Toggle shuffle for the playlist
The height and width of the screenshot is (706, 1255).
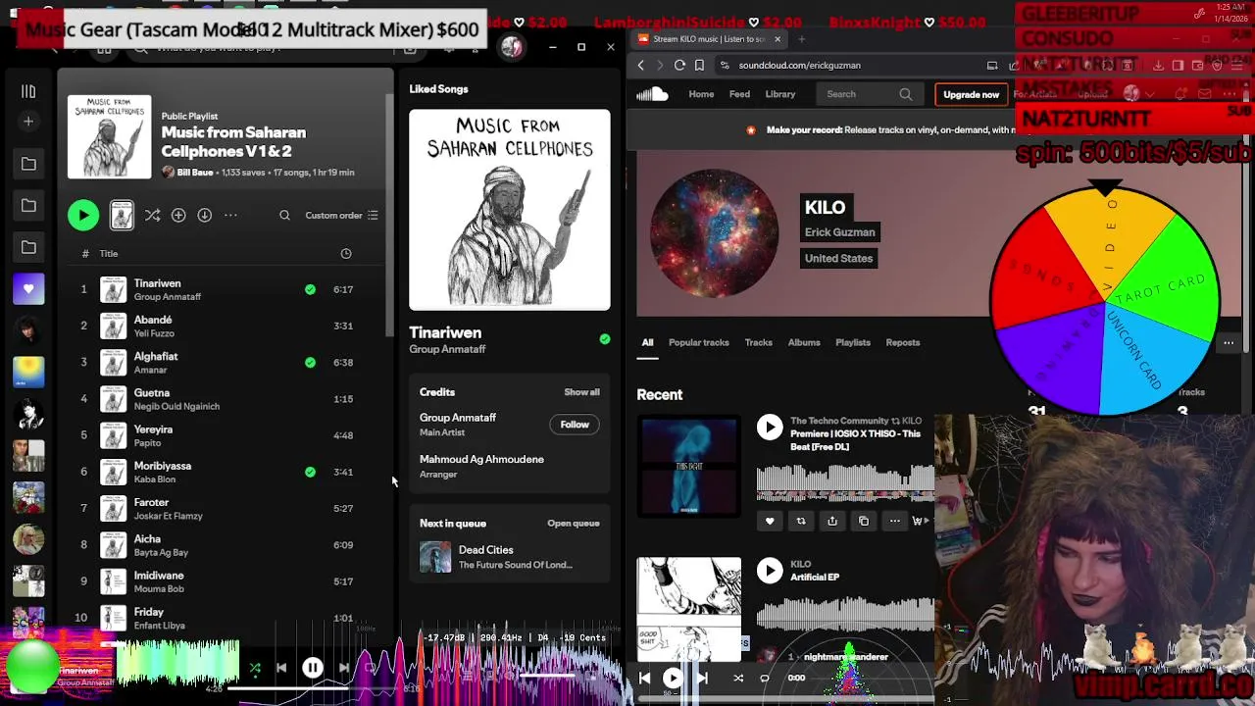pos(152,216)
